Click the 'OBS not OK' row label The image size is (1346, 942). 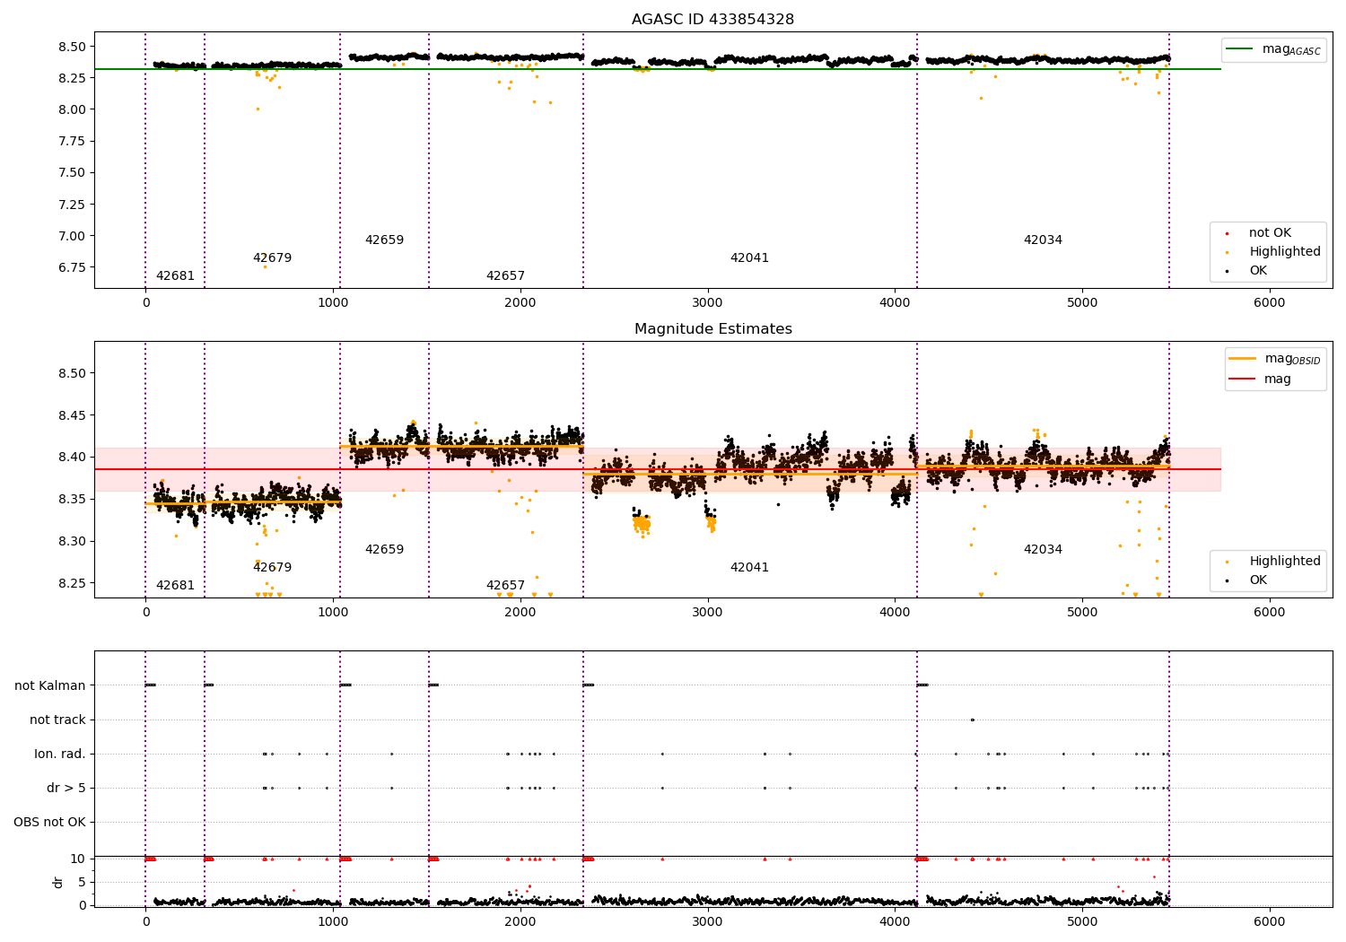tap(50, 822)
